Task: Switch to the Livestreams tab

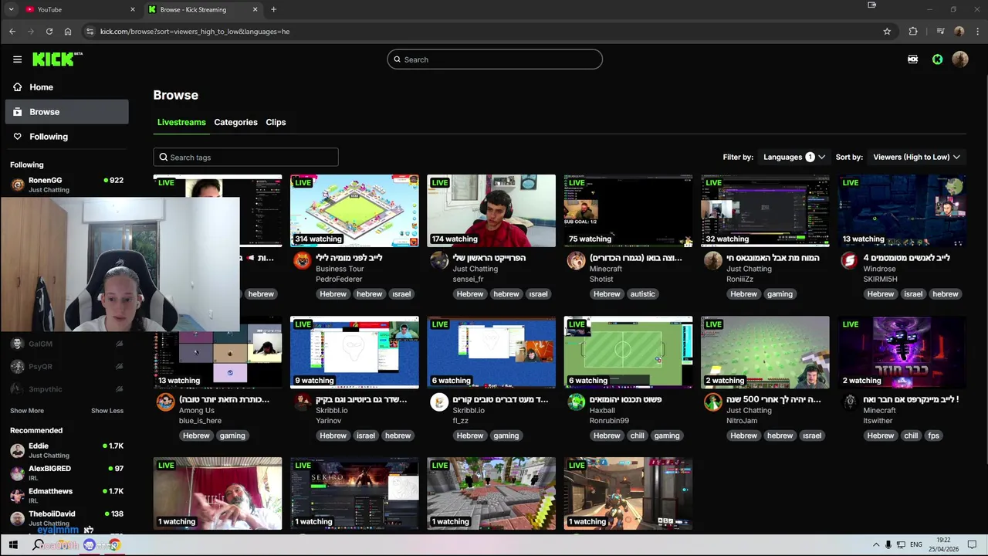Action: (x=181, y=122)
